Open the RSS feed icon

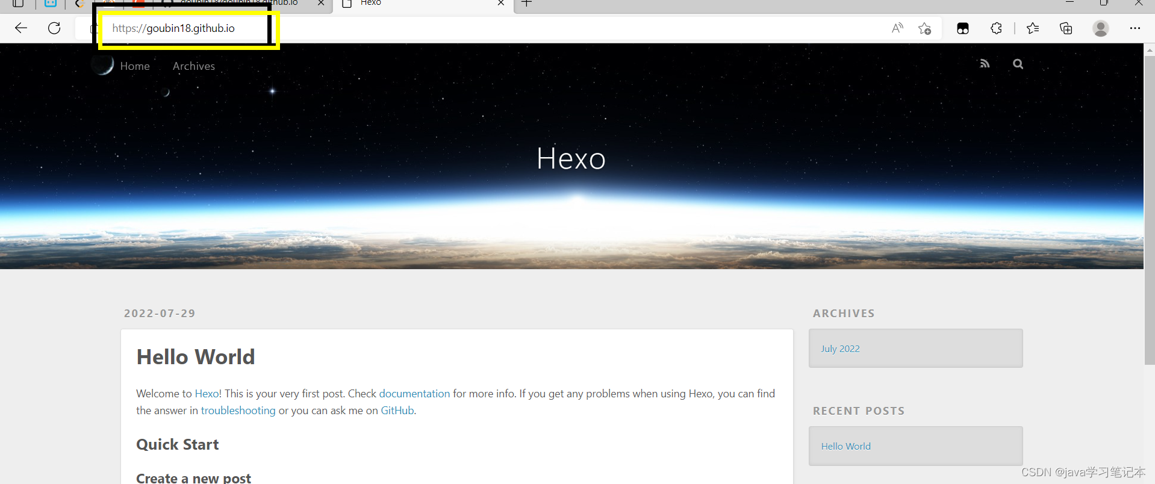click(x=985, y=64)
